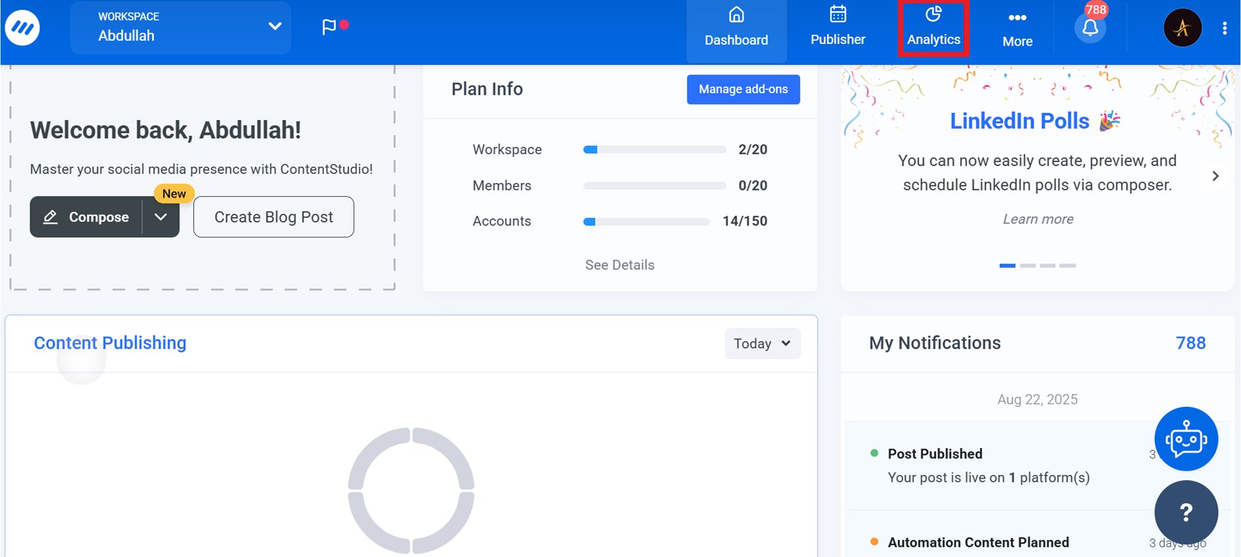This screenshot has height=557, width=1241.
Task: Click the Accounts usage progress bar
Action: [647, 222]
